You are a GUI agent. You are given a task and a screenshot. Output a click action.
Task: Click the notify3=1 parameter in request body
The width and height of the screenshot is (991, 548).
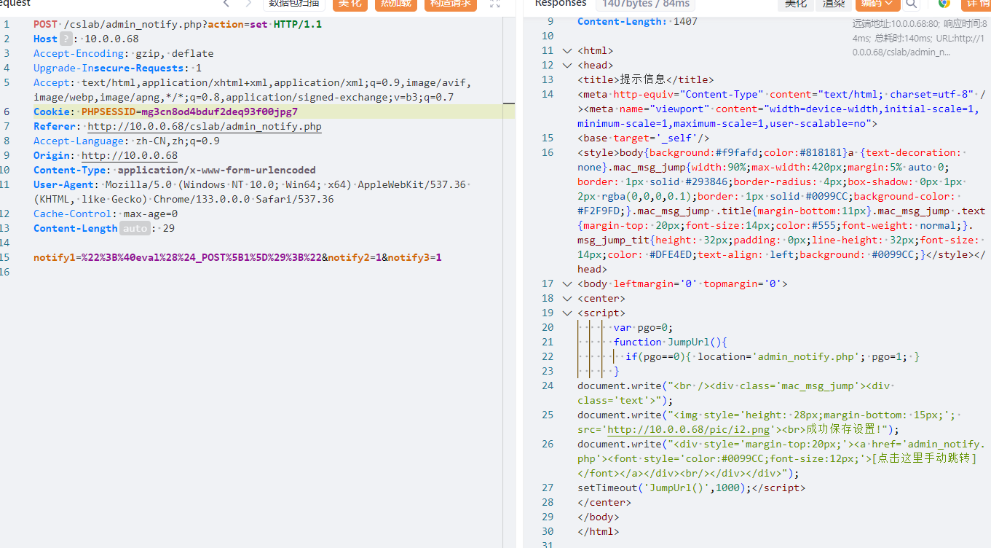pos(414,257)
